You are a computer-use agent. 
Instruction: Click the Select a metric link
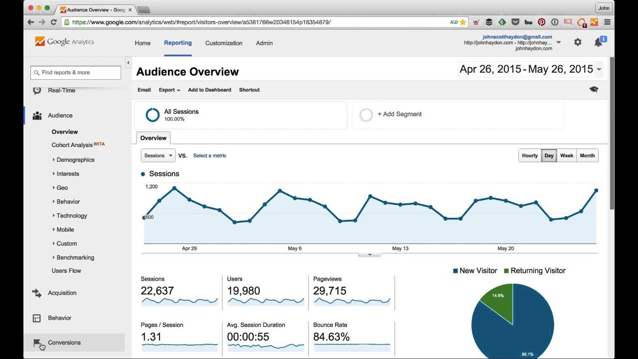(209, 156)
